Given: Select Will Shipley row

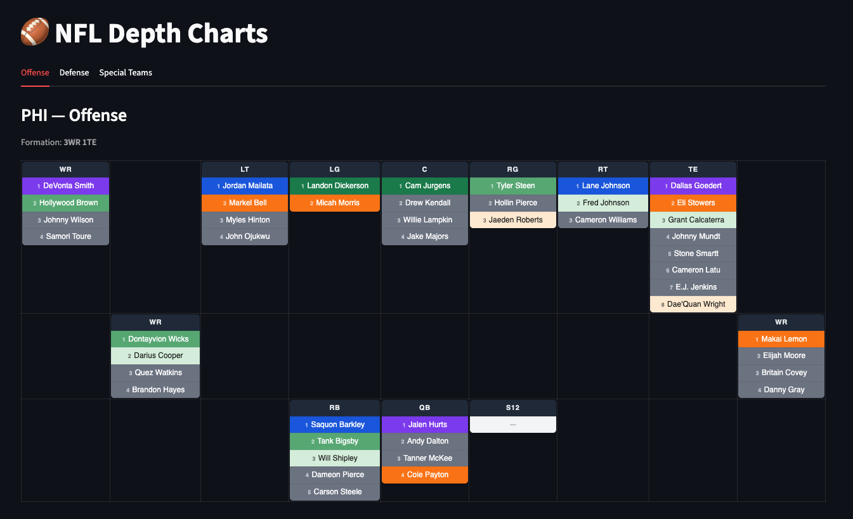Looking at the screenshot, I should click(x=335, y=458).
